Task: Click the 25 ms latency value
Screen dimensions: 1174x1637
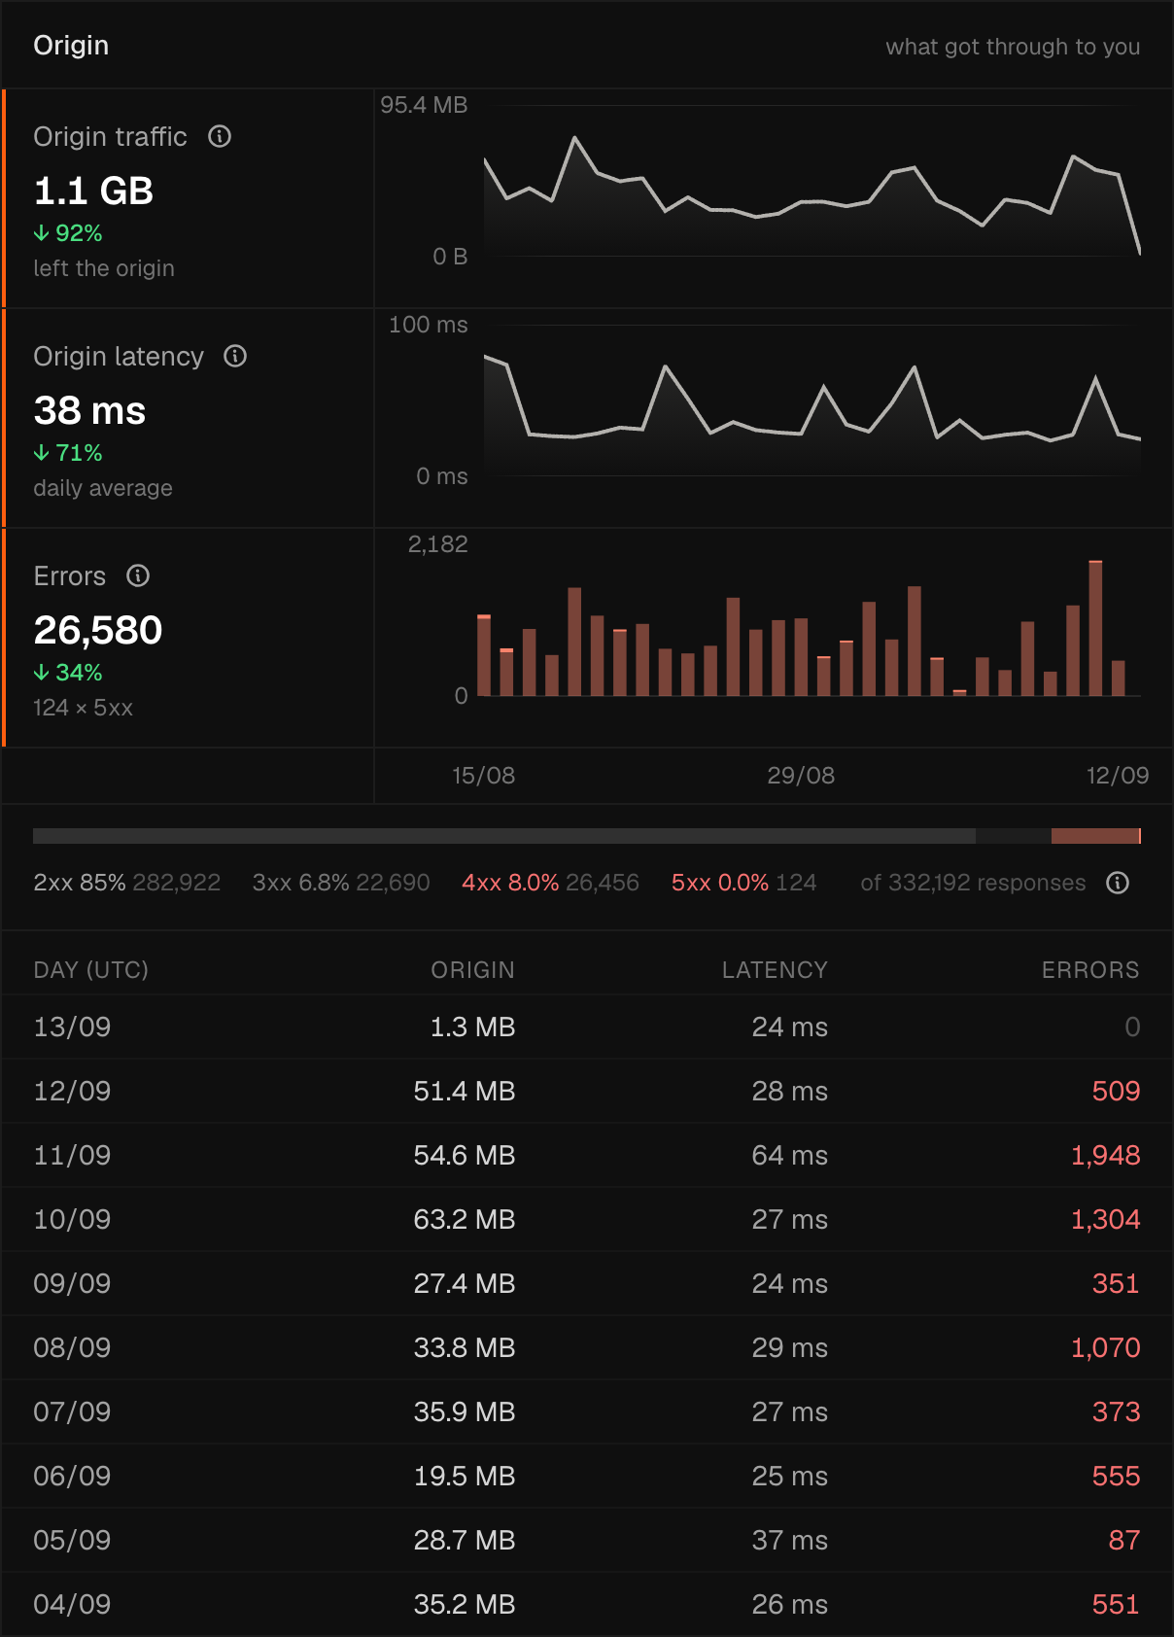Action: 789,1476
